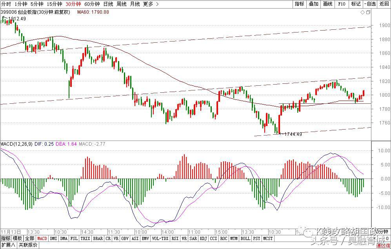Click the restore-window icon above the chart

click(x=368, y=12)
